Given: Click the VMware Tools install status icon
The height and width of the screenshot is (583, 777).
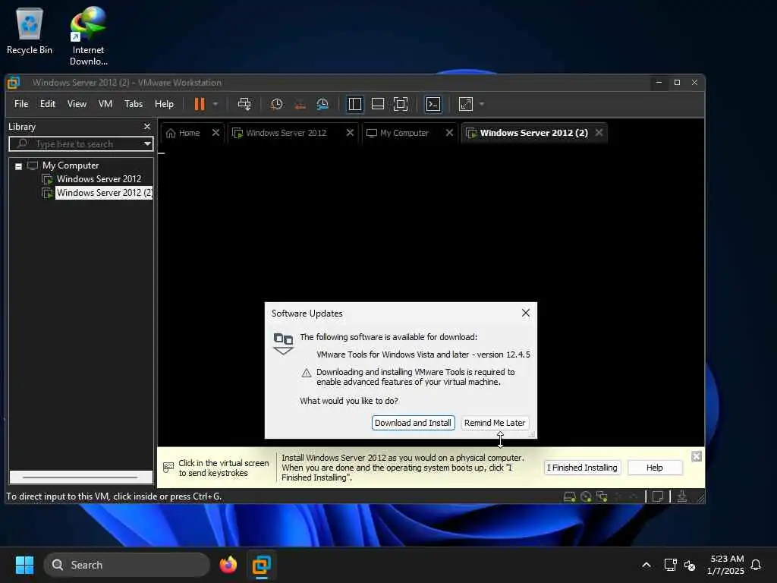Looking at the screenshot, I should (x=682, y=496).
